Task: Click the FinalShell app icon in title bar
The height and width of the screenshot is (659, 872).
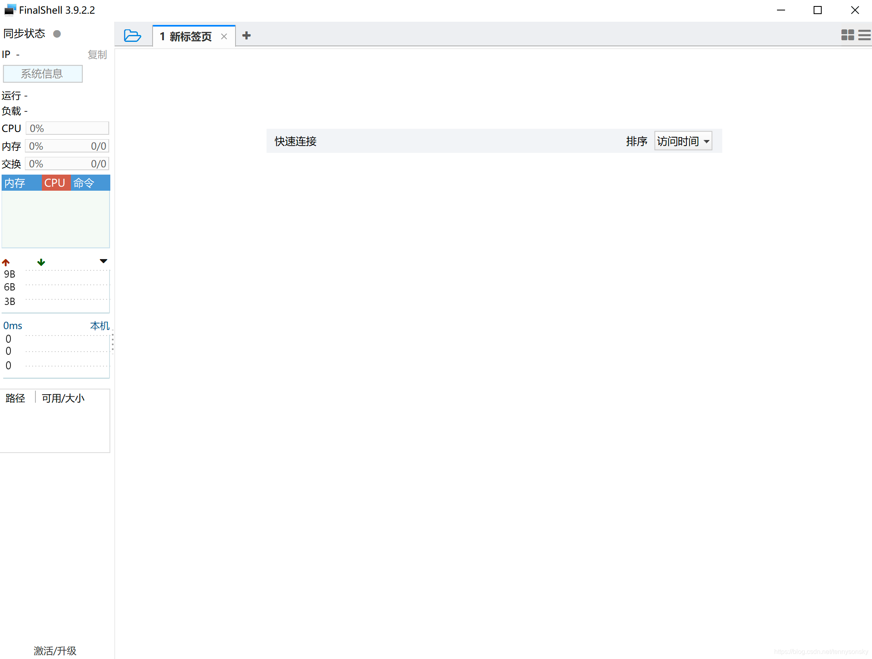Action: 10,10
